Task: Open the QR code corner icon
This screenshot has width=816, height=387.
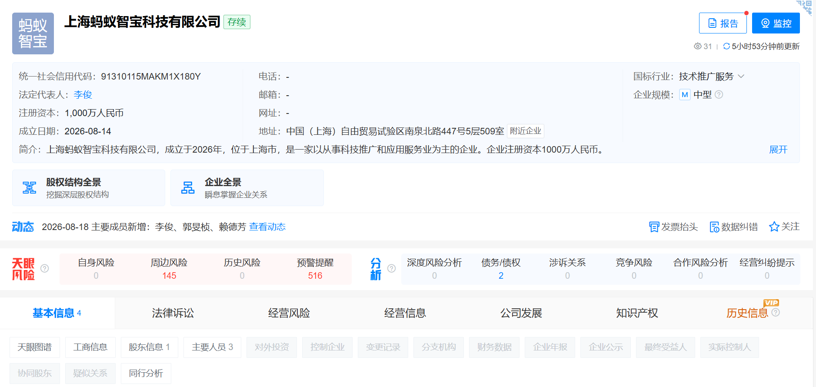Action: 805,7
